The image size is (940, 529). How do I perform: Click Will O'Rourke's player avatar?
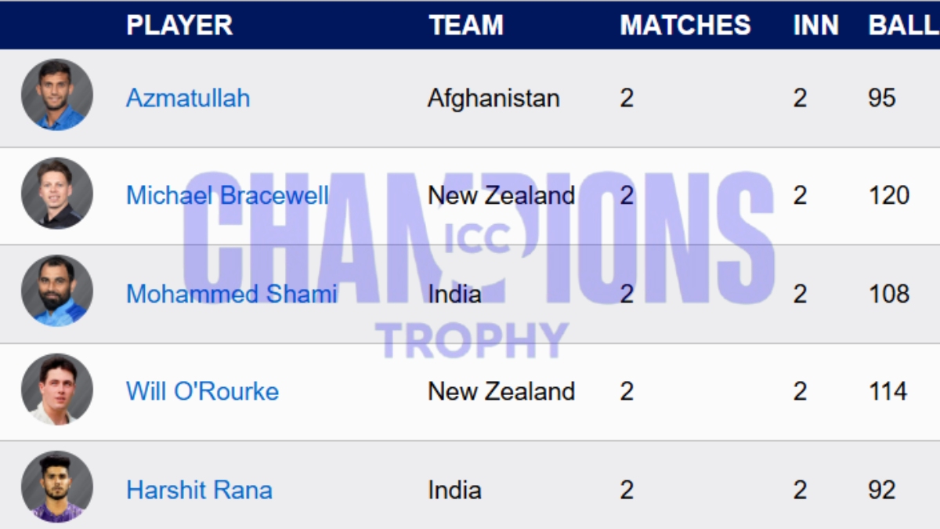click(x=57, y=390)
